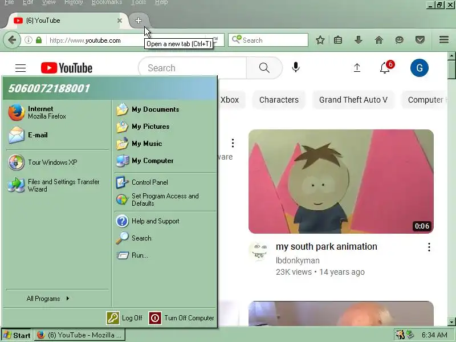Viewport: 456px width, 342px height.
Task: Open options for my south park animation
Action: (429, 247)
